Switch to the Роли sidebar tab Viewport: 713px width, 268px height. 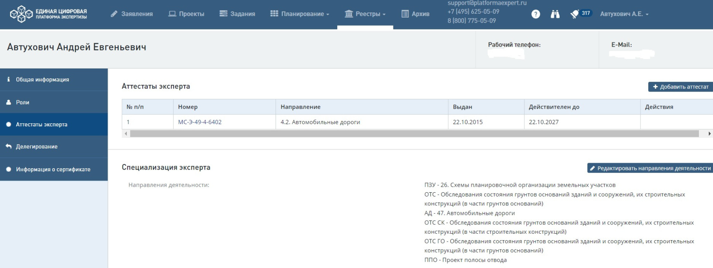[x=23, y=102]
